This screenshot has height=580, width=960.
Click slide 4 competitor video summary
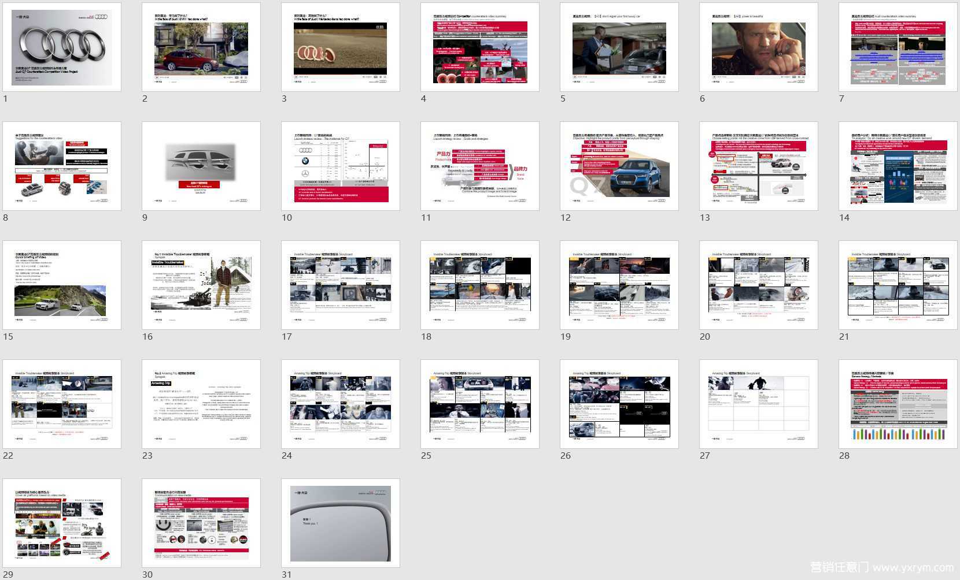click(480, 47)
